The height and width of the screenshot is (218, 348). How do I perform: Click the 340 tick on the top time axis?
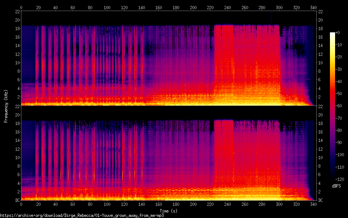pyautogui.click(x=313, y=7)
